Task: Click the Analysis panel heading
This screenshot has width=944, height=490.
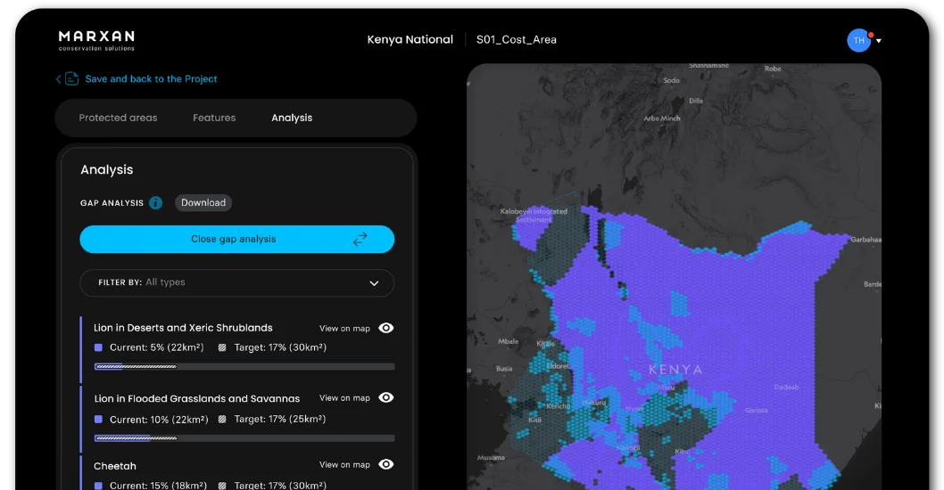Action: click(x=106, y=169)
